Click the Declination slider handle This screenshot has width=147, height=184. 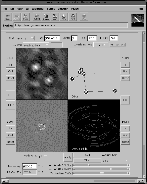click(x=102, y=173)
